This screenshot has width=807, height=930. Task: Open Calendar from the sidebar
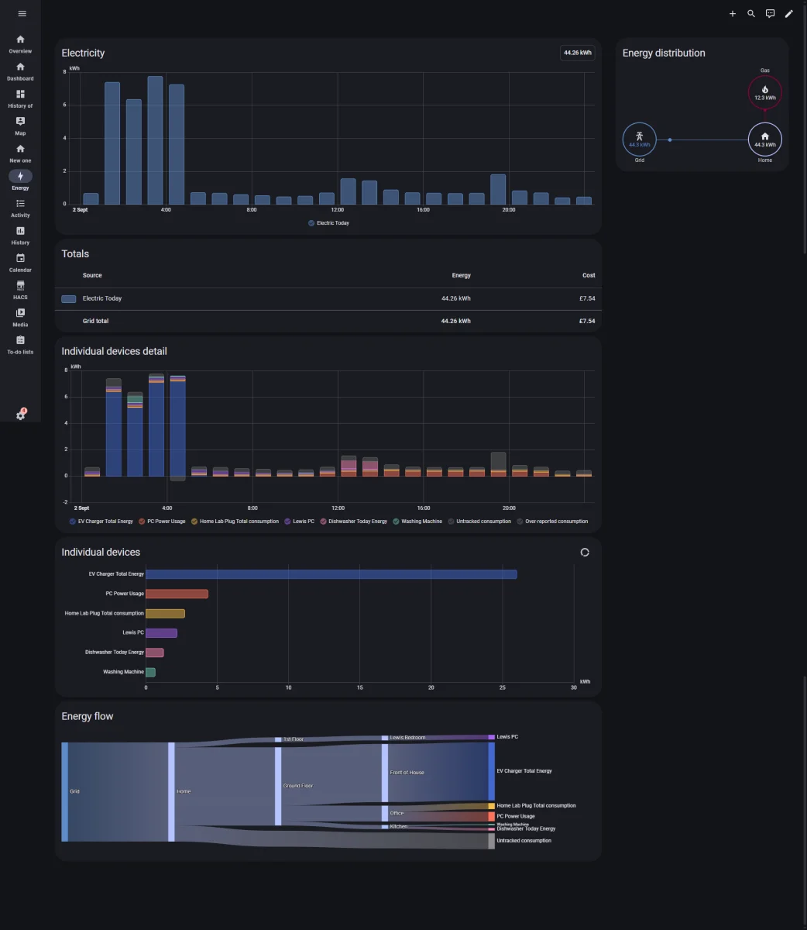click(20, 263)
